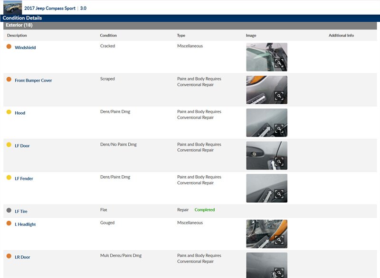The image size is (380, 278).
Task: Open the LF Door item
Action: click(x=22, y=146)
